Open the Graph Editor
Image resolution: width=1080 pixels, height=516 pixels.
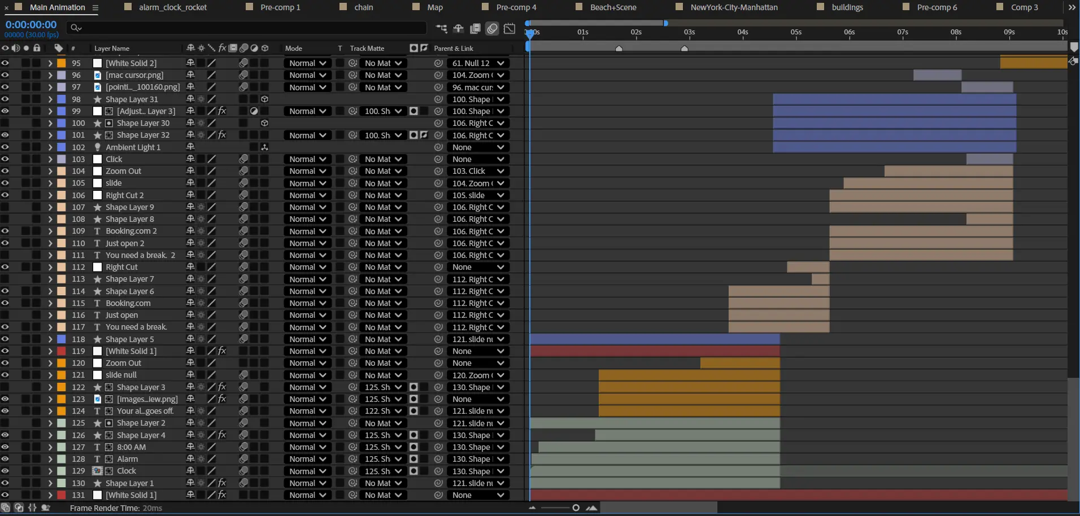pos(509,28)
